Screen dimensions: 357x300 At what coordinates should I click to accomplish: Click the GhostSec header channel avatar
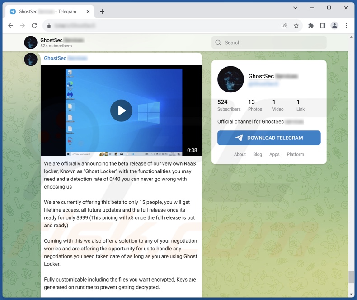coord(31,42)
